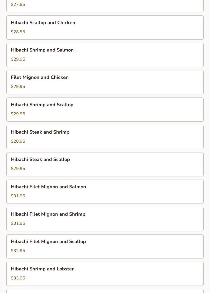210x293 pixels.
Task: Select Hibachi Shrimp and Salmon menu item
Action: [42, 50]
